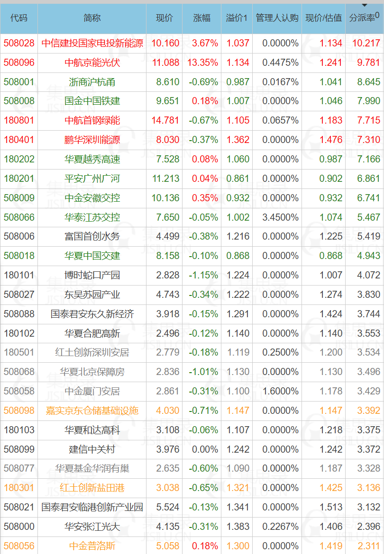
Task: Open 华夏基金华润有巢 fund name
Action: coord(92,468)
